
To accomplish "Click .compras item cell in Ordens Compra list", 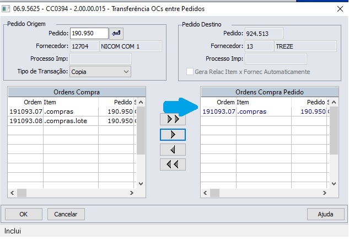I will (x=71, y=111).
